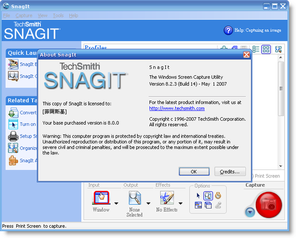Click the Credits... button
The image size is (296, 238).
coord(230,171)
